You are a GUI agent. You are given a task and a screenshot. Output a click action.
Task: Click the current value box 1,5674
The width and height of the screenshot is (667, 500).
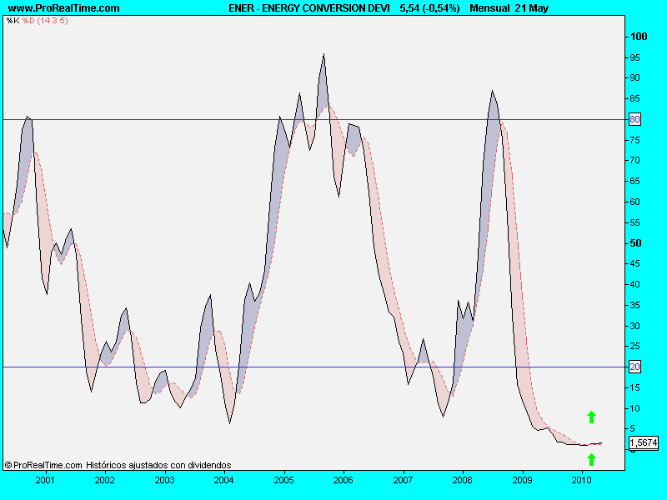click(644, 442)
